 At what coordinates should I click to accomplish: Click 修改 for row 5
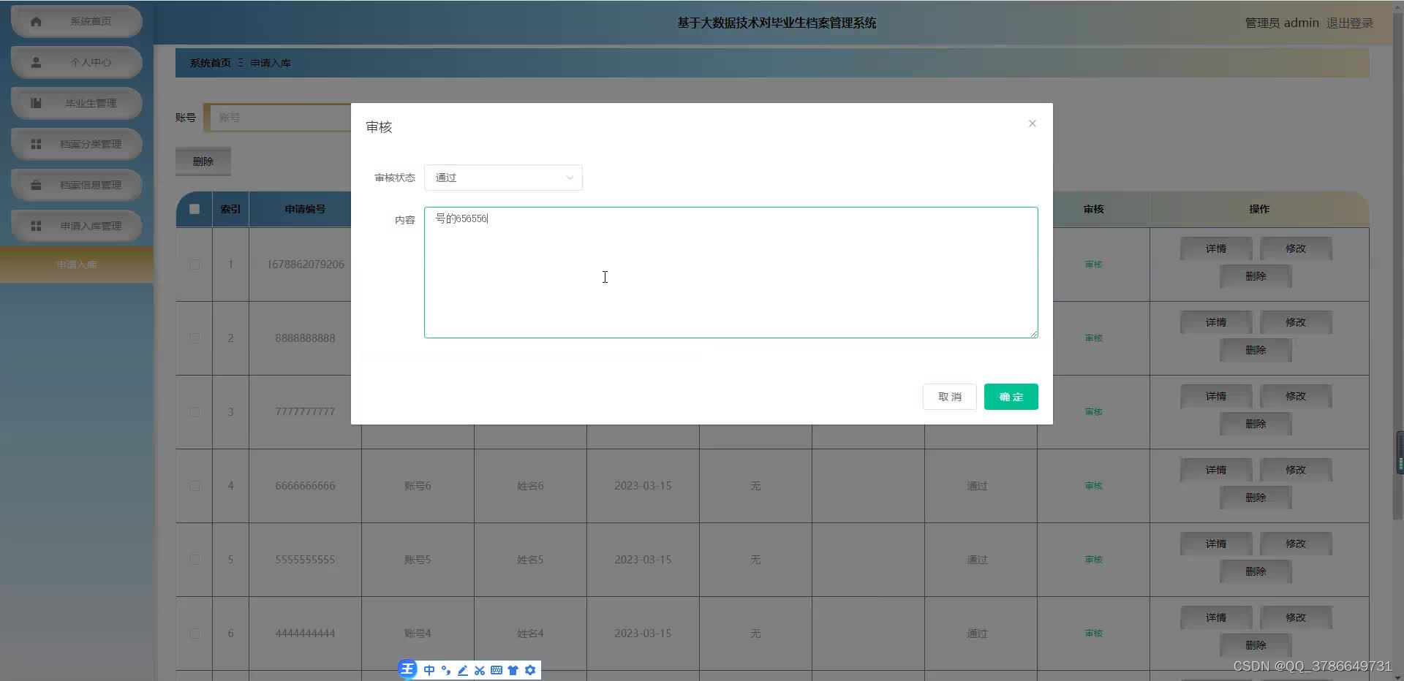pos(1296,544)
